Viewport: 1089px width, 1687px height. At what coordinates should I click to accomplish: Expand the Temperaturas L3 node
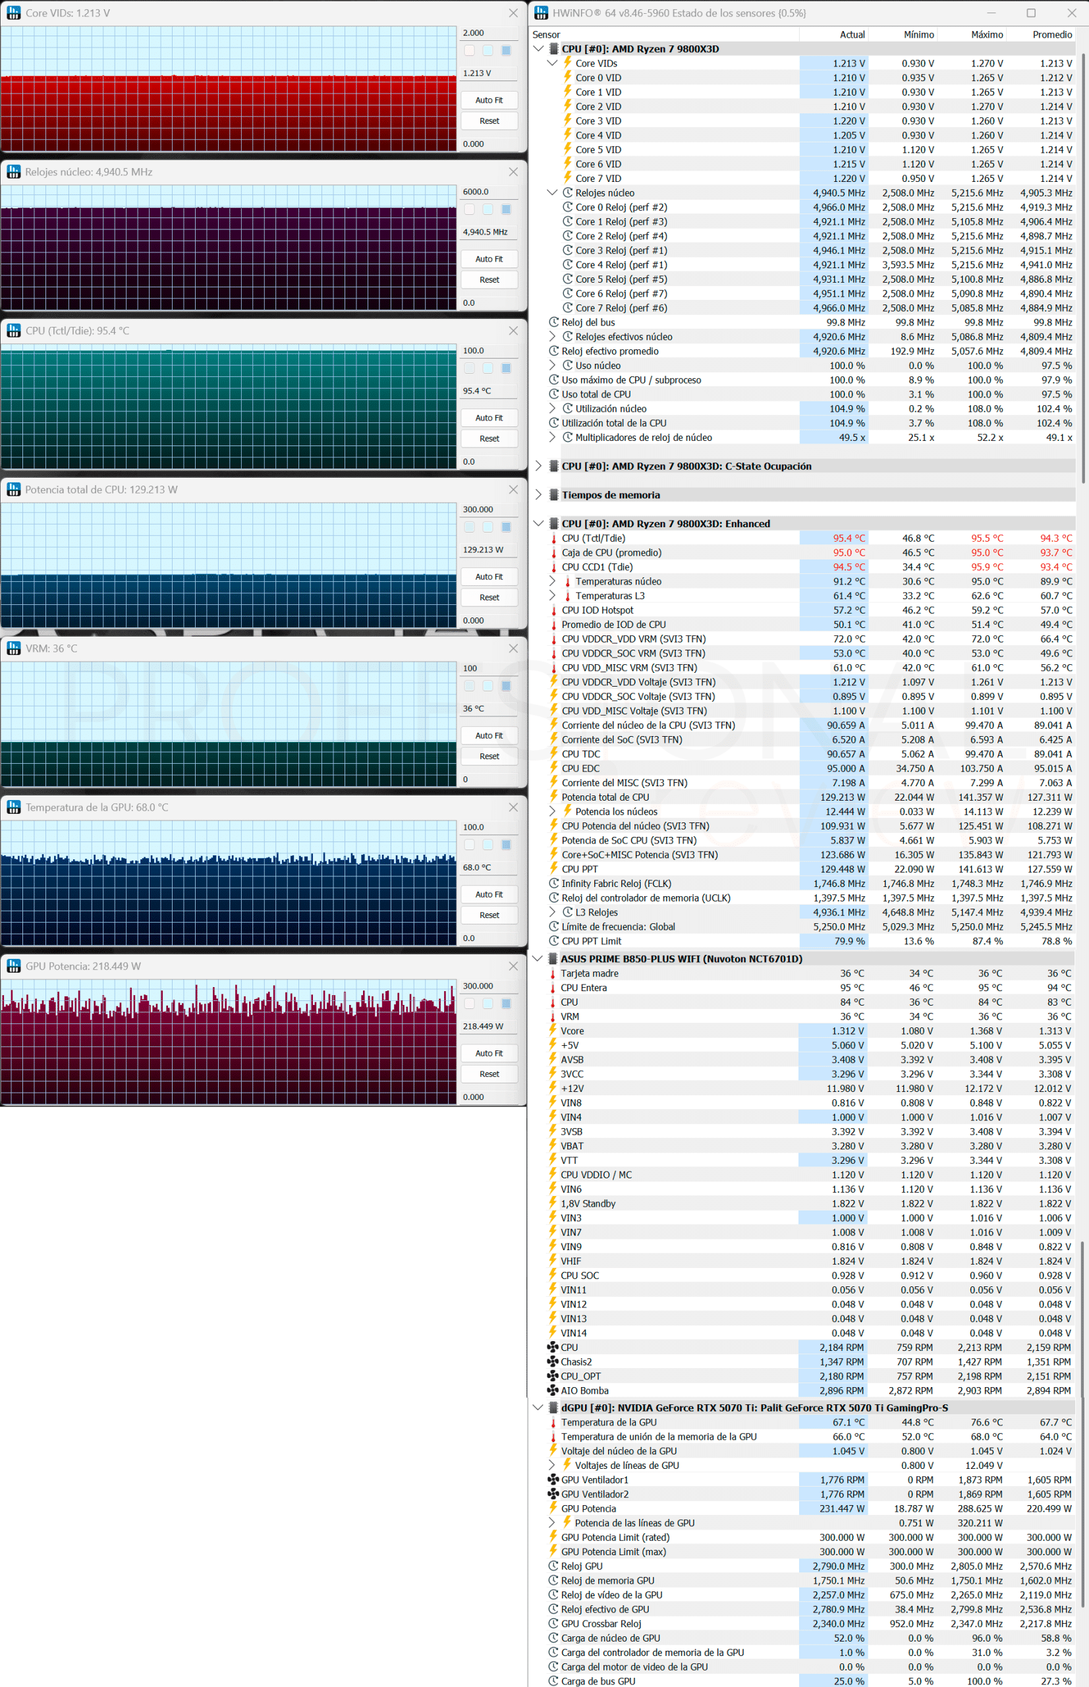552,596
